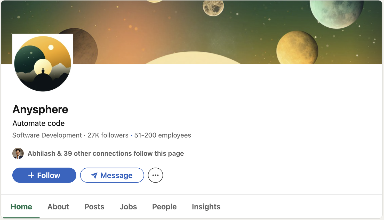Click the 27K followers text

point(108,135)
